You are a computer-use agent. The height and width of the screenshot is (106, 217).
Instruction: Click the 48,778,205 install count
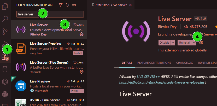[x=196, y=27]
